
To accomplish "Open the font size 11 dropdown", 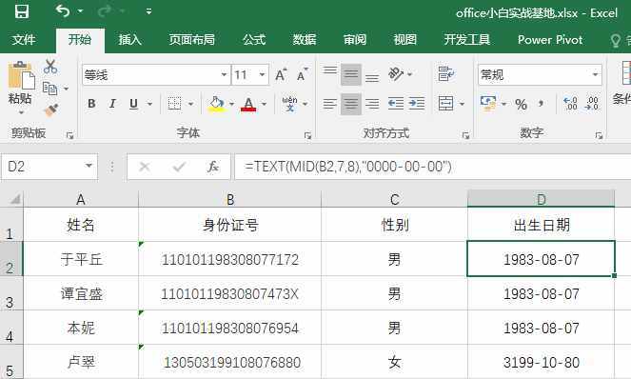I will (262, 74).
